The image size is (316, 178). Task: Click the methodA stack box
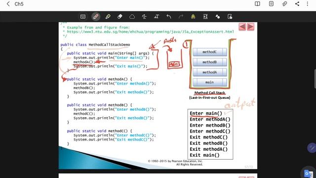click(210, 72)
